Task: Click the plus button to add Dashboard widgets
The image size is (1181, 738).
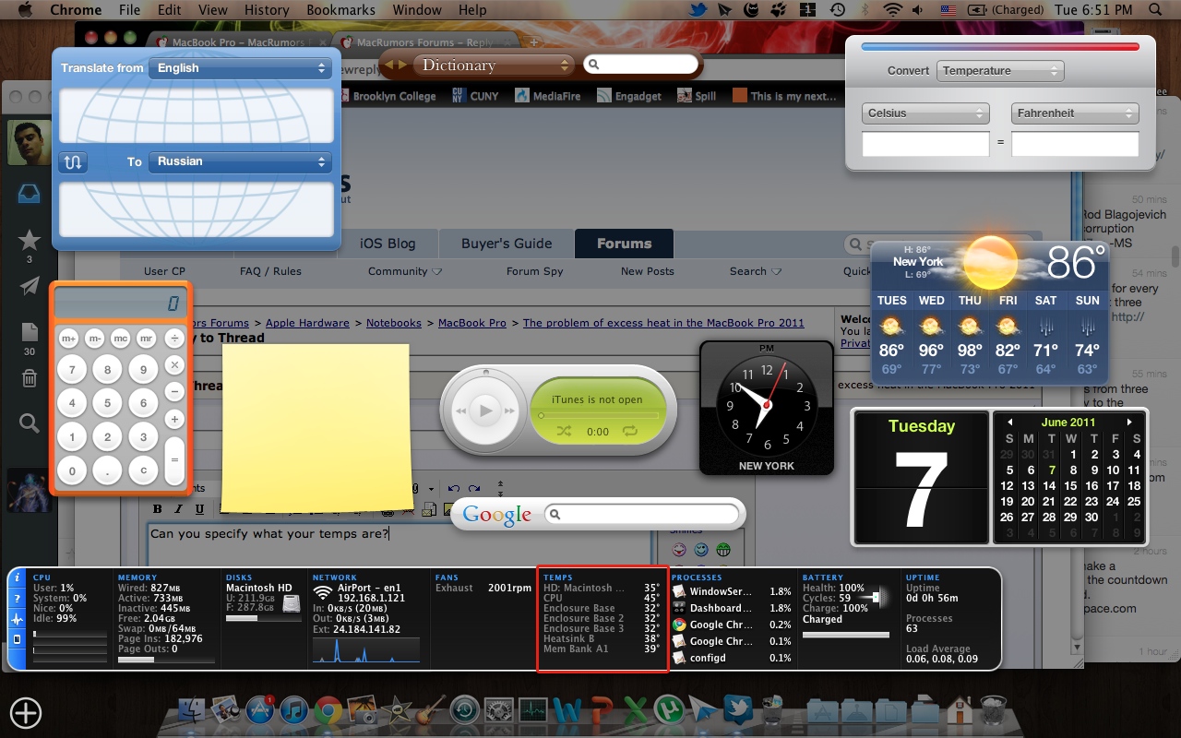Action: pyautogui.click(x=26, y=712)
